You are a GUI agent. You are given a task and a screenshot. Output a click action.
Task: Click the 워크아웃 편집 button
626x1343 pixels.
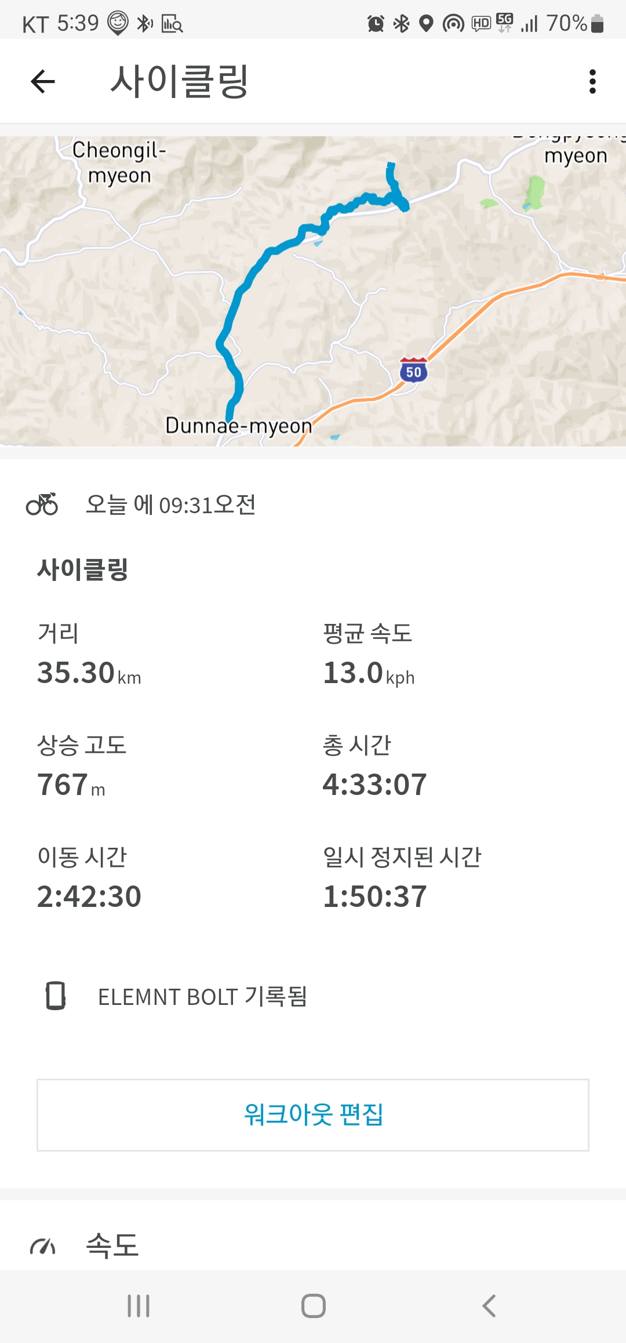coord(313,1115)
